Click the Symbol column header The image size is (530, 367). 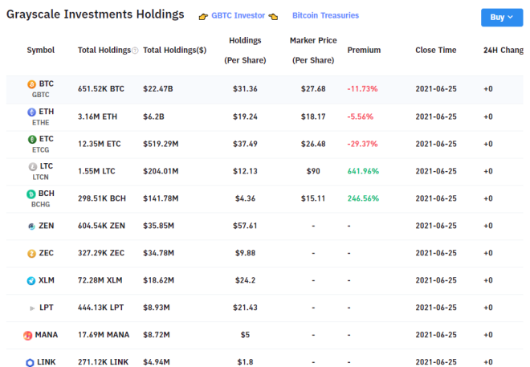click(x=41, y=50)
